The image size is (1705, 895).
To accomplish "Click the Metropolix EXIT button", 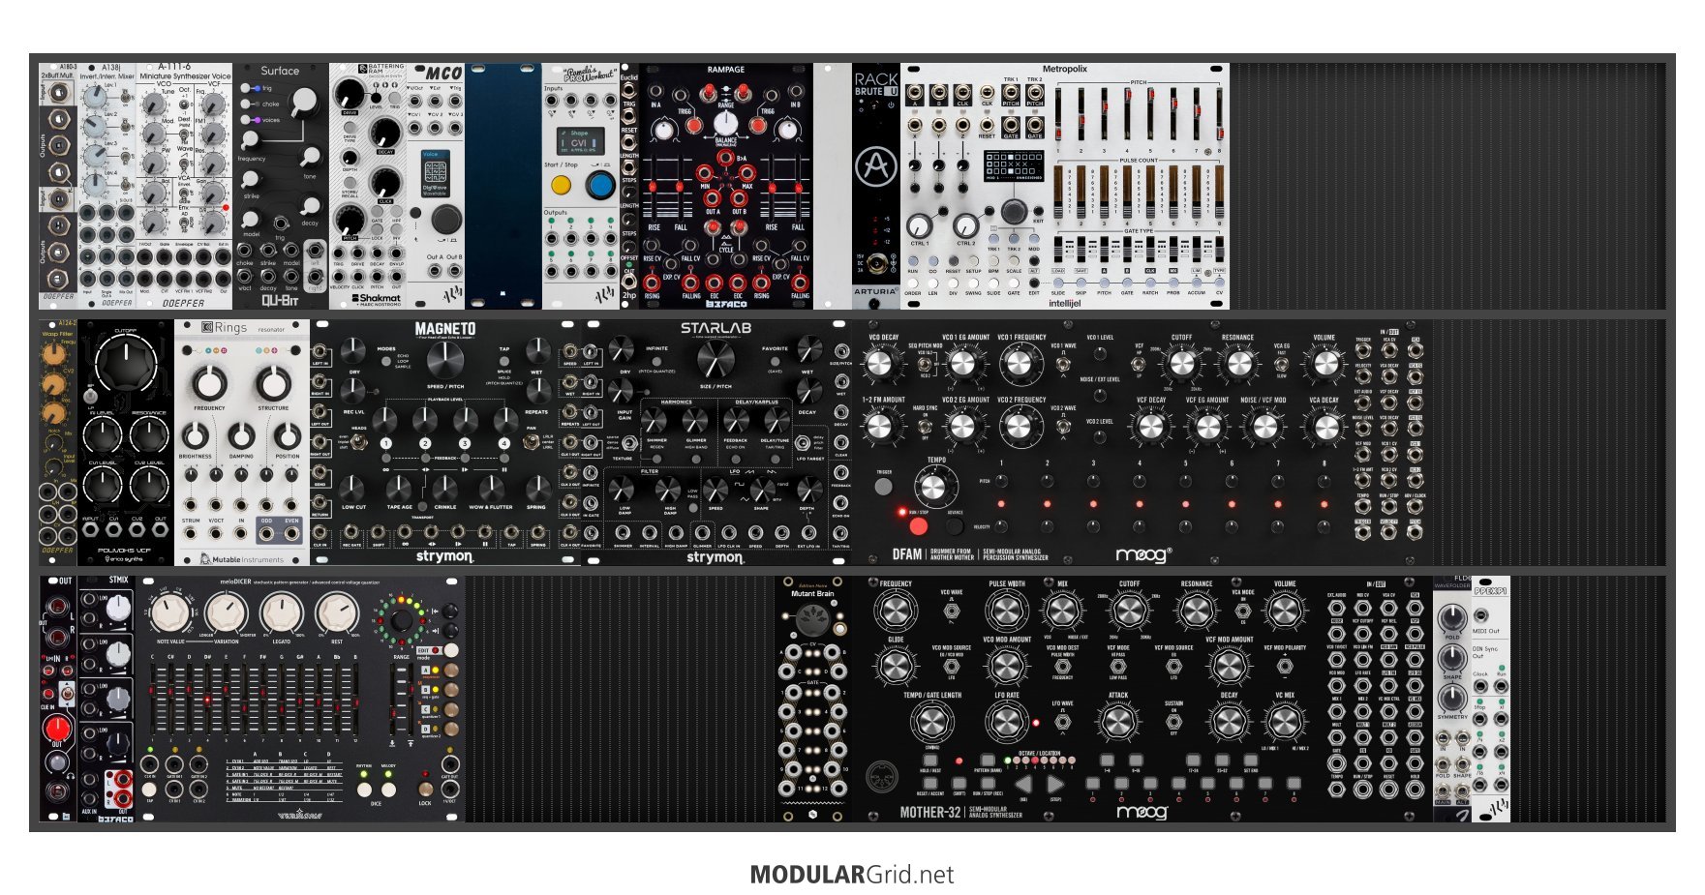I will [1038, 211].
